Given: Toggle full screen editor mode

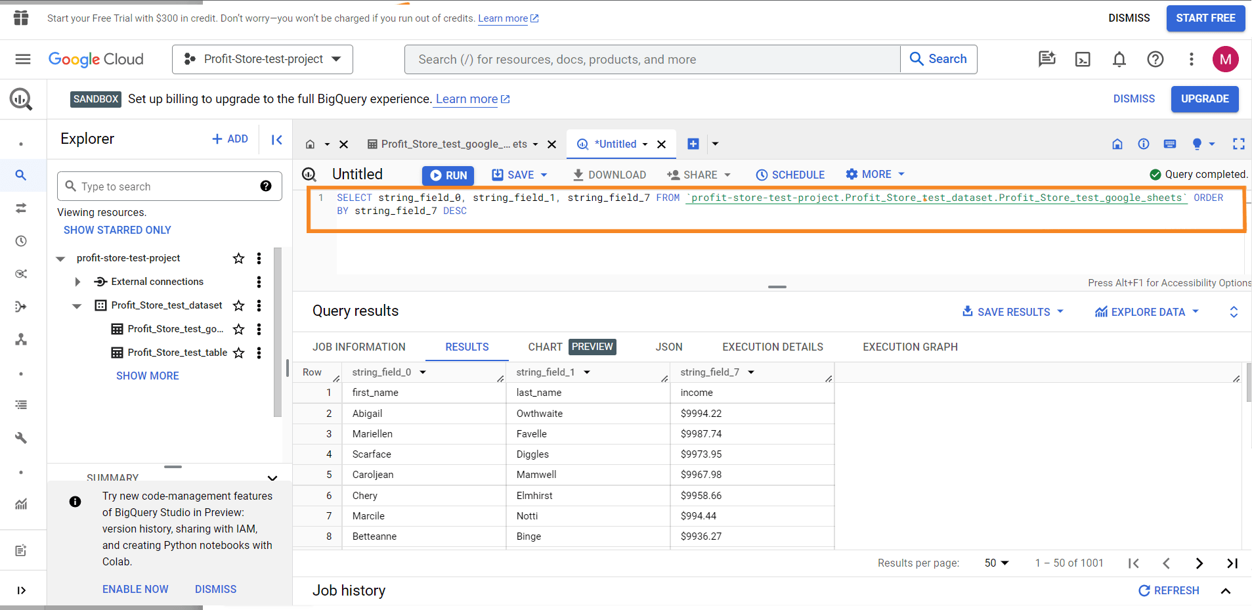Looking at the screenshot, I should [1239, 144].
